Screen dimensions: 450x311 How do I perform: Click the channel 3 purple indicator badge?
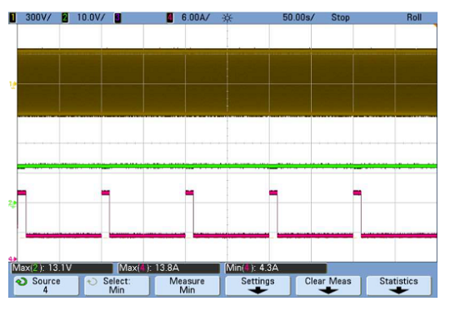117,18
